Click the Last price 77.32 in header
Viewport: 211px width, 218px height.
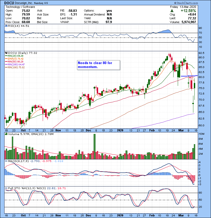tap(192, 18)
